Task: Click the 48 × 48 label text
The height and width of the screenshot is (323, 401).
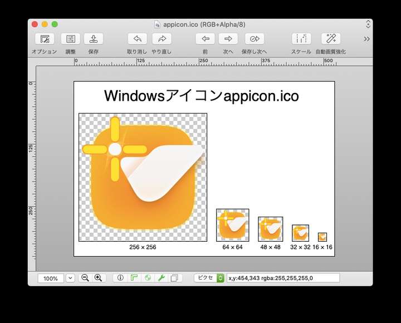Action: (x=270, y=247)
